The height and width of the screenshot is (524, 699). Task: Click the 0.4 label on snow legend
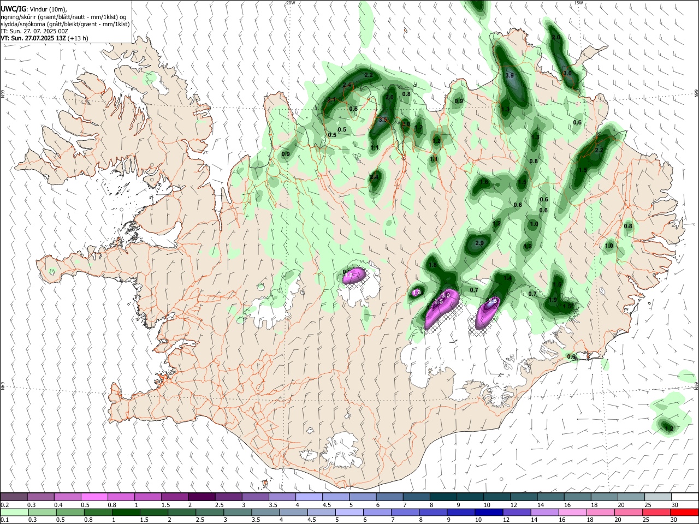58,505
